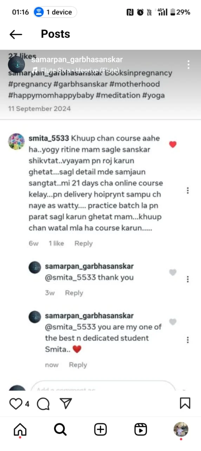Open the post comments bubble icon

pyautogui.click(x=43, y=403)
